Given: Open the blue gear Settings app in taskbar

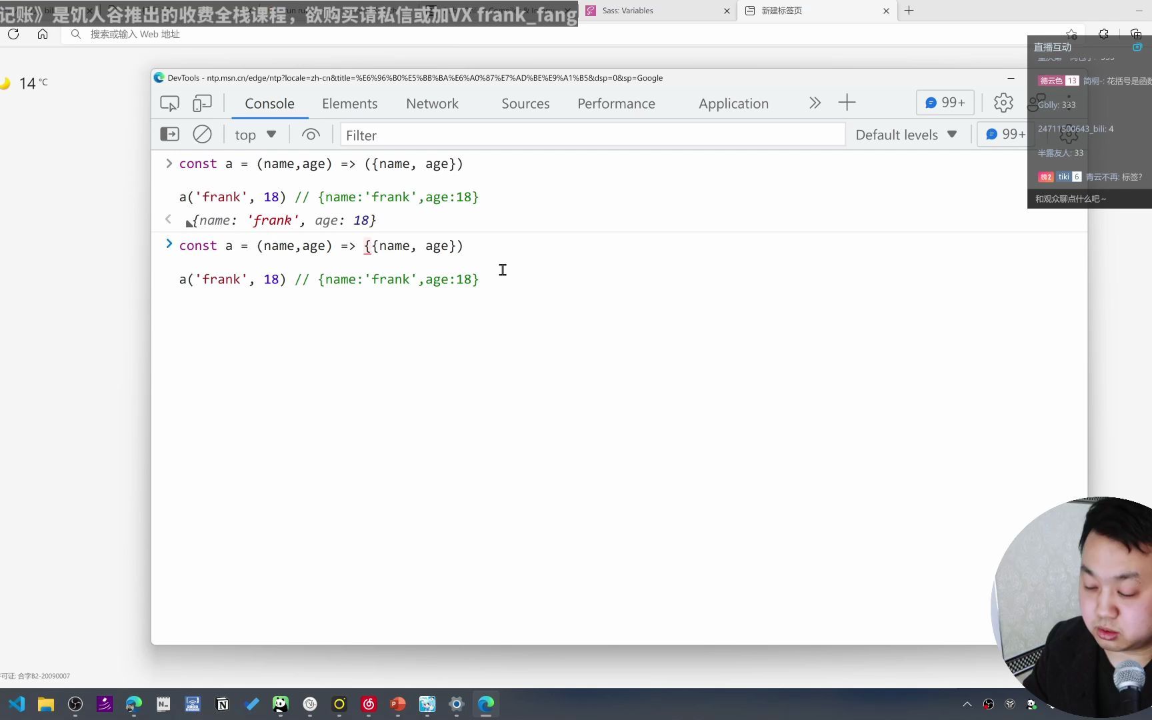Looking at the screenshot, I should pos(457,704).
